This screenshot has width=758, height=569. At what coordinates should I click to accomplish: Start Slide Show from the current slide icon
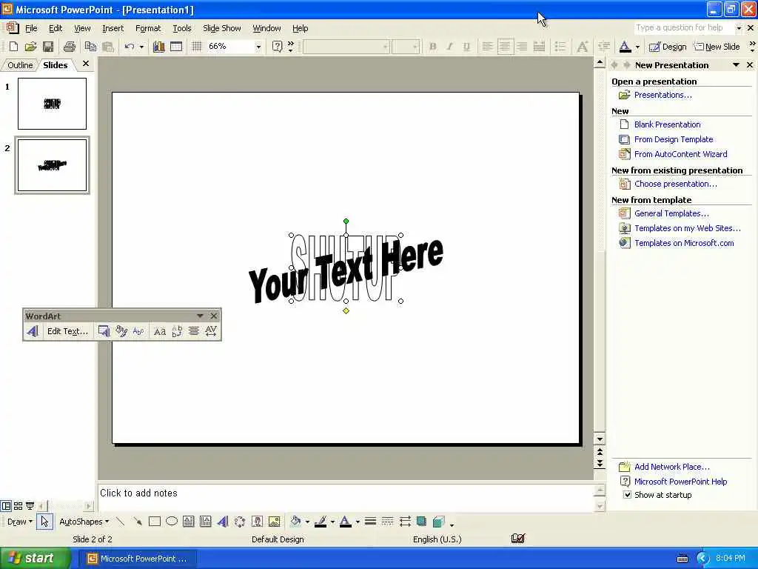[30, 506]
